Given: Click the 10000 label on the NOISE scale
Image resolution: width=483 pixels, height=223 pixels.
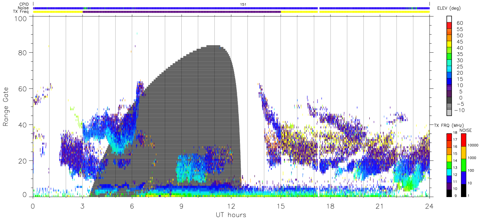Looking at the screenshot, I should [472, 145].
